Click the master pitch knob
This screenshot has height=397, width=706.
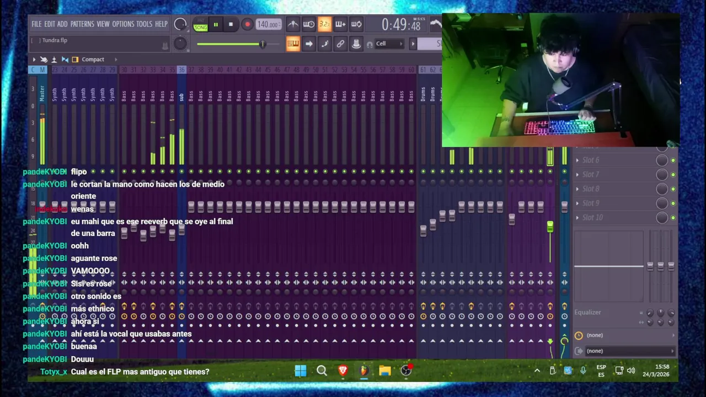180,44
